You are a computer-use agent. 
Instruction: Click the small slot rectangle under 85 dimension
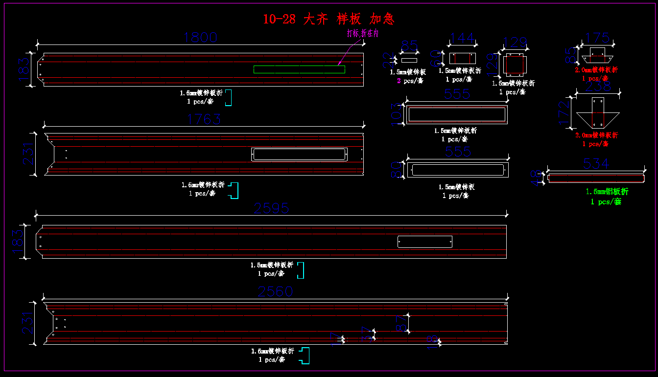[409, 60]
